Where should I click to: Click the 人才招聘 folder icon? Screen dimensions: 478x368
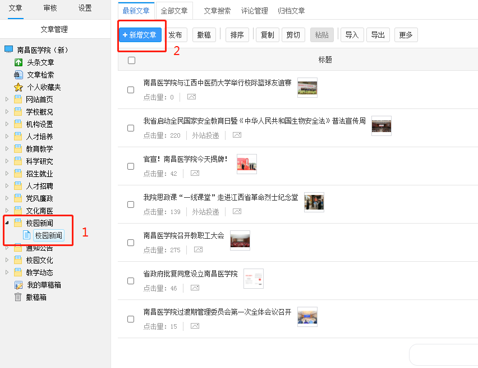(x=18, y=185)
